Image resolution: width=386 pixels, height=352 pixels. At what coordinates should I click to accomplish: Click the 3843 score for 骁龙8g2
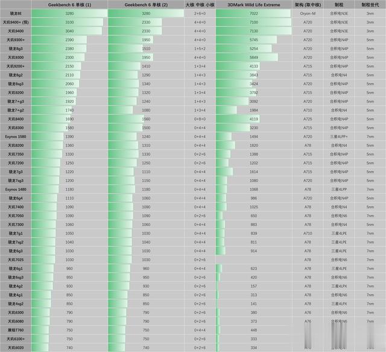pos(254,75)
